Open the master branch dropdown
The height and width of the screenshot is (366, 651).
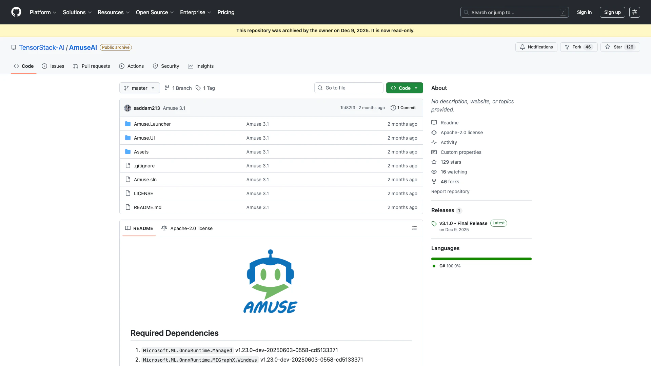(139, 88)
